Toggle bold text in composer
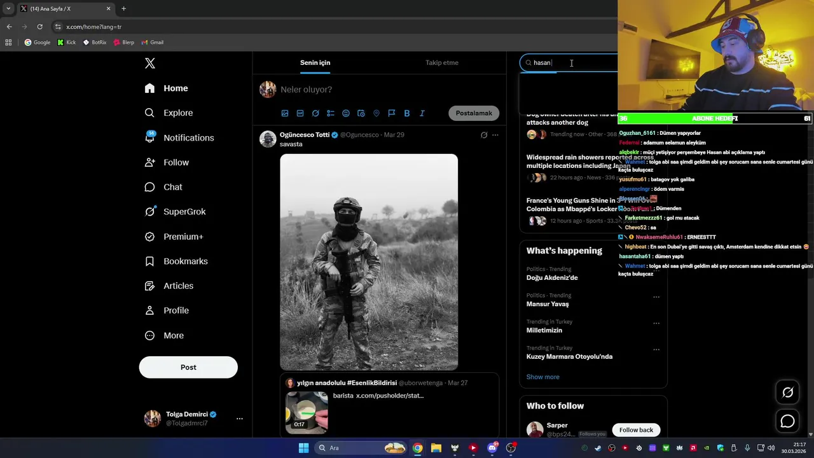 click(x=407, y=113)
